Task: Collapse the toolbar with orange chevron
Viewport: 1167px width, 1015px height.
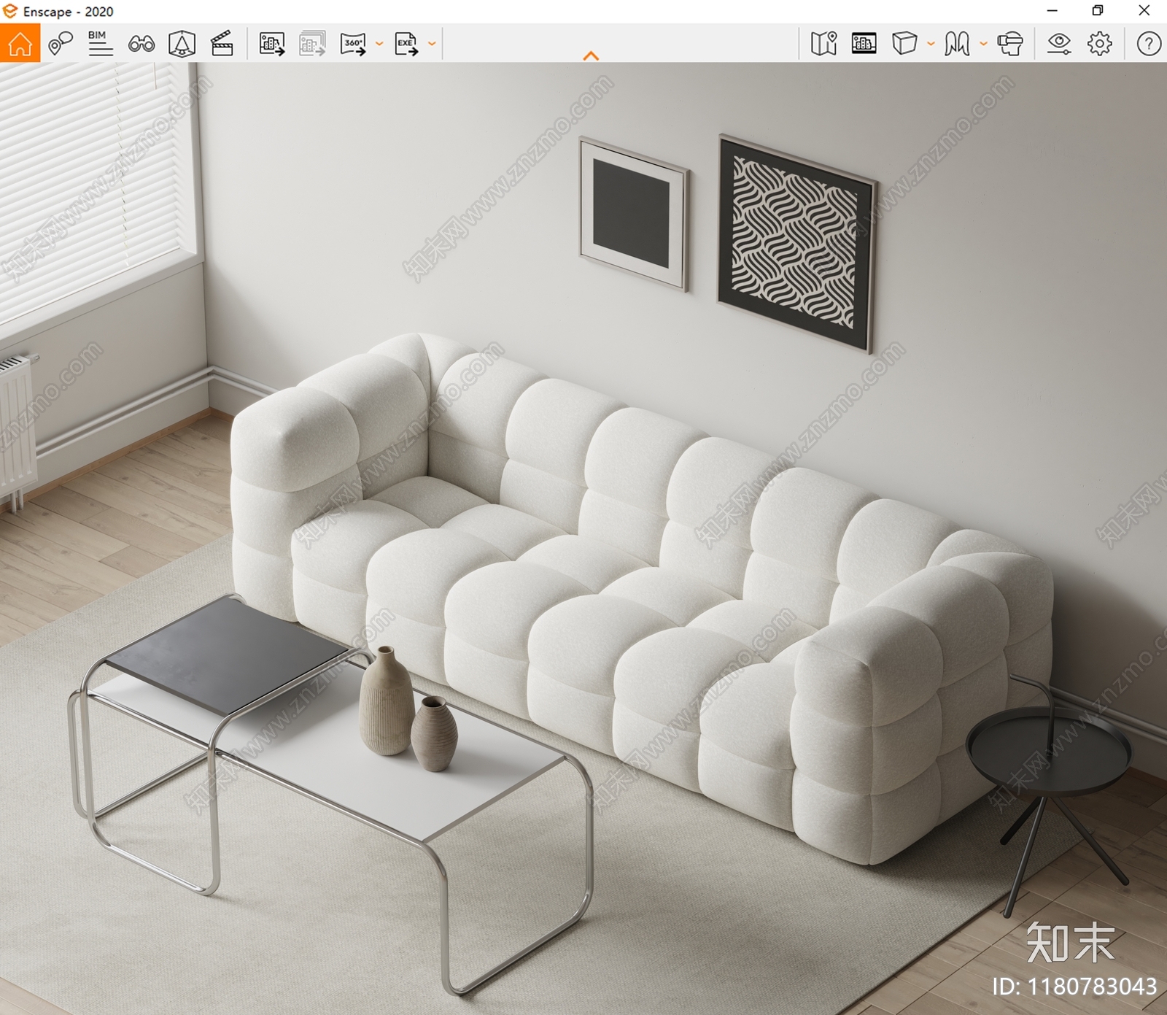Action: [591, 55]
